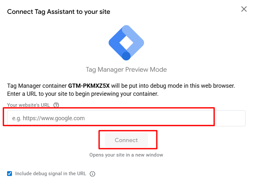This screenshot has height=180, width=253.
Task: Click the "Your website's URL" field label
Action: click(x=29, y=105)
